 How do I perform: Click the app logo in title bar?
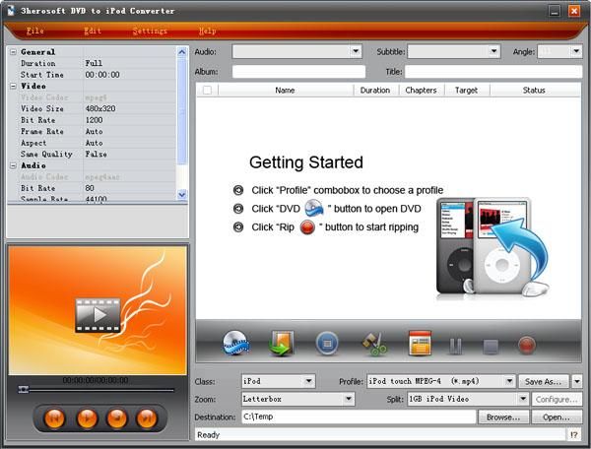[x=11, y=11]
